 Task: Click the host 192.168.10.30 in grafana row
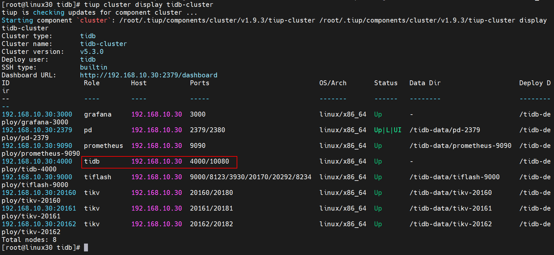[x=157, y=114]
